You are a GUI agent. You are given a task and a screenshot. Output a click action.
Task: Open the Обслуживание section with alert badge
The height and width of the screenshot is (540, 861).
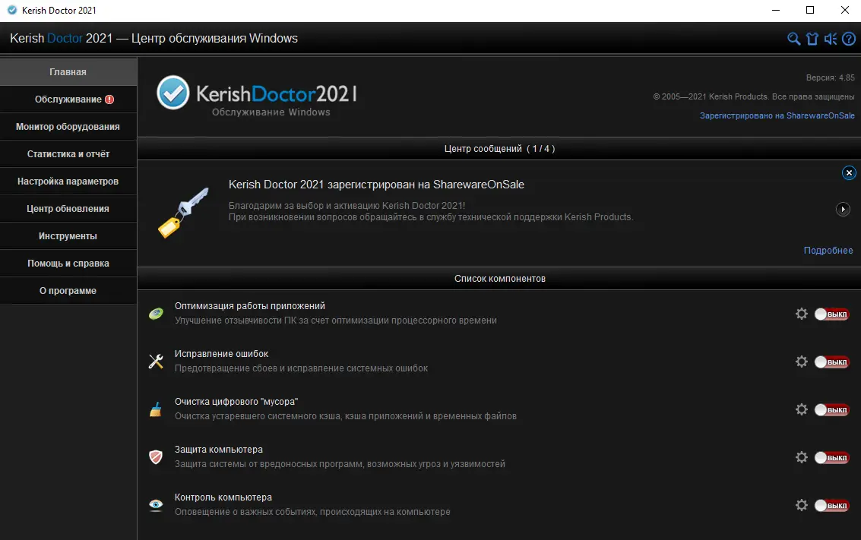coord(68,99)
